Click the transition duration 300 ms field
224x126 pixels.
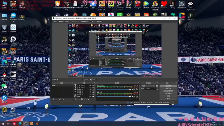tap(150, 89)
